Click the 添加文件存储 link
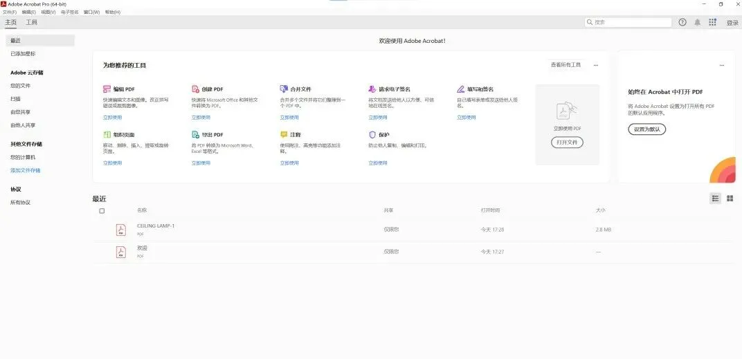This screenshot has height=359, width=742. [26, 170]
